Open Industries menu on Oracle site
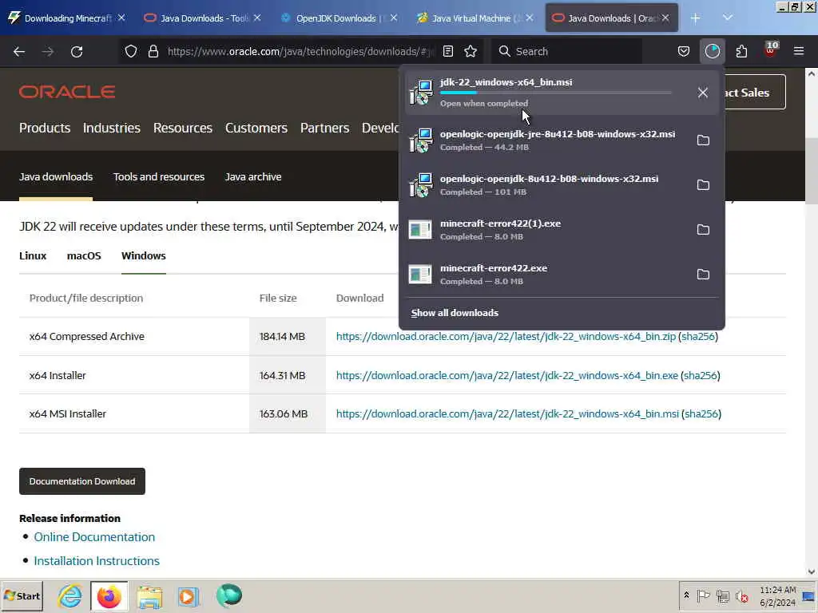 tap(112, 128)
